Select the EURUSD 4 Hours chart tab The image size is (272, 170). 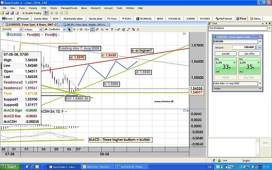pyautogui.click(x=31, y=25)
